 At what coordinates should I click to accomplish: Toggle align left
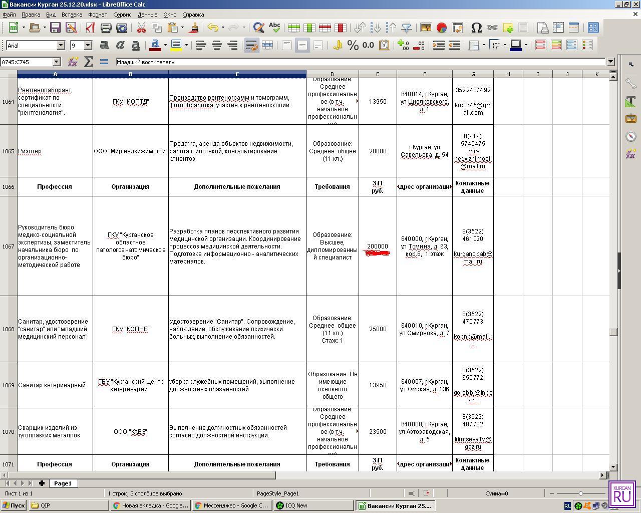pyautogui.click(x=201, y=45)
